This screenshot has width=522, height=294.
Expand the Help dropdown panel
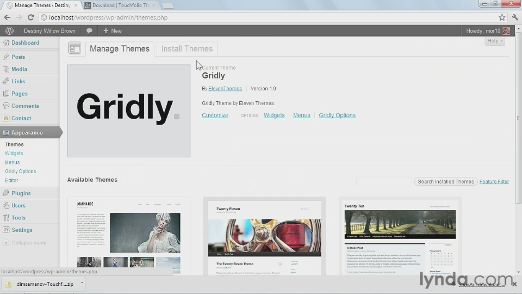495,41
